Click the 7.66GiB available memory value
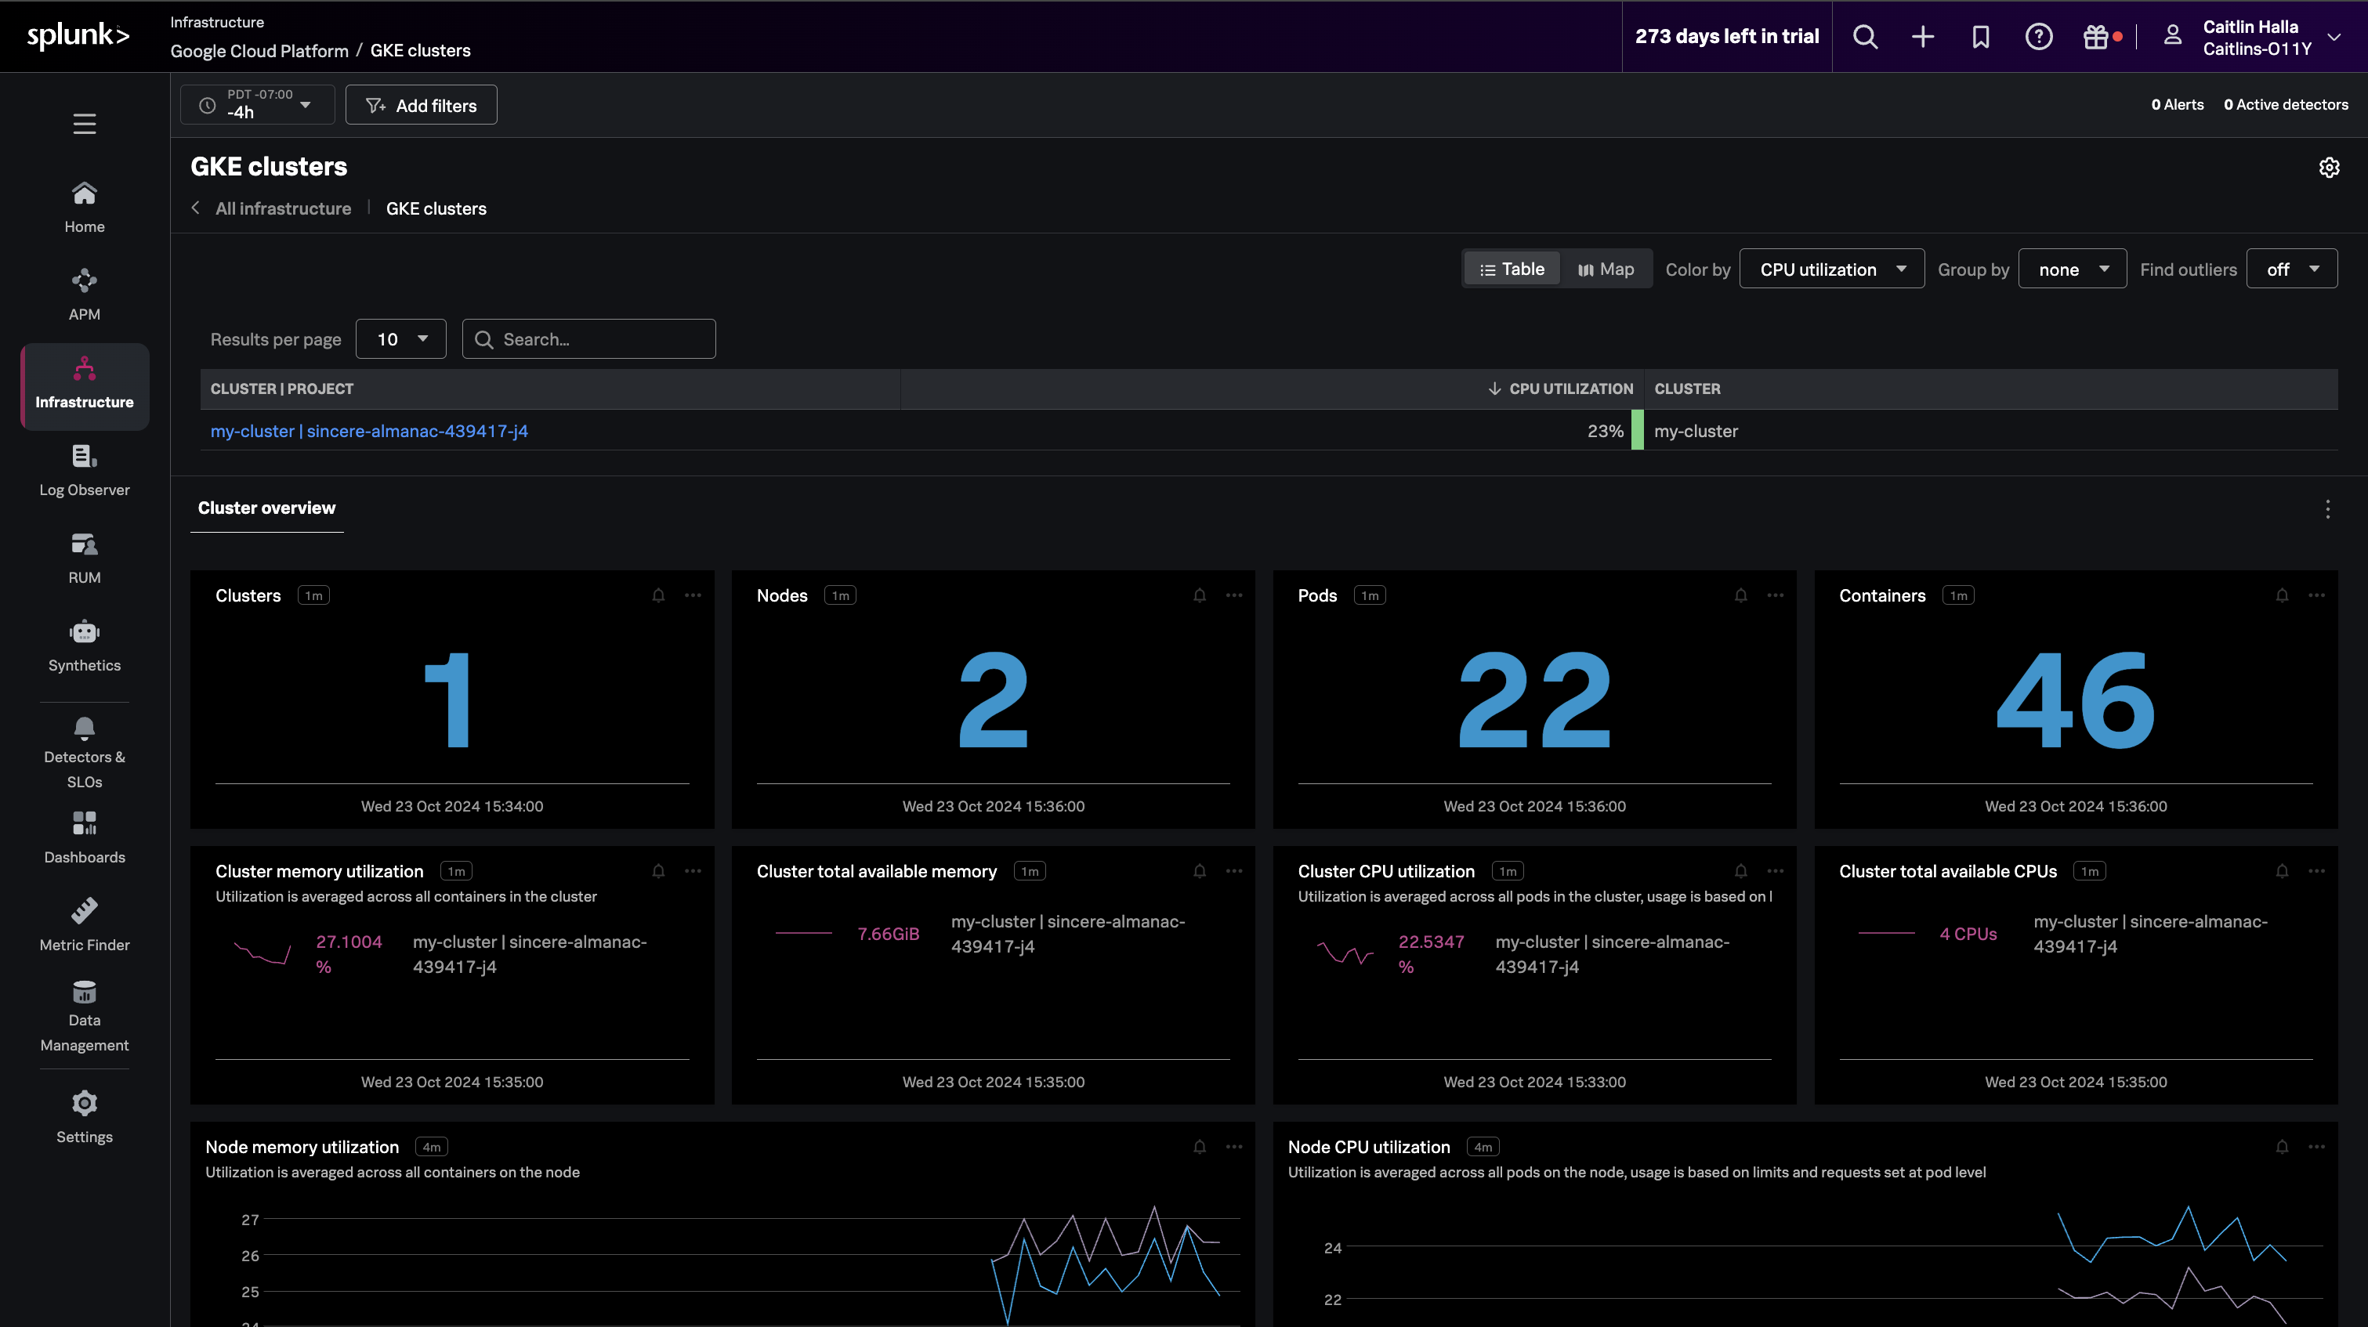Image resolution: width=2368 pixels, height=1327 pixels. click(888, 934)
